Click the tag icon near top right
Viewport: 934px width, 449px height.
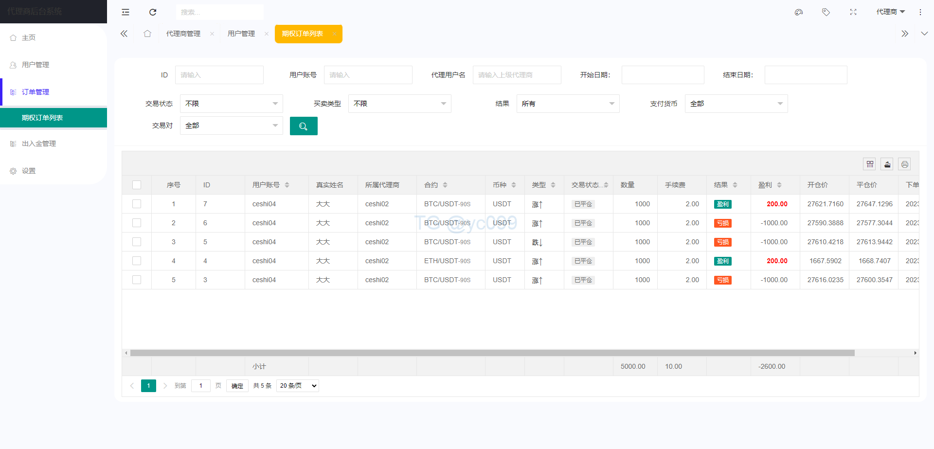826,12
